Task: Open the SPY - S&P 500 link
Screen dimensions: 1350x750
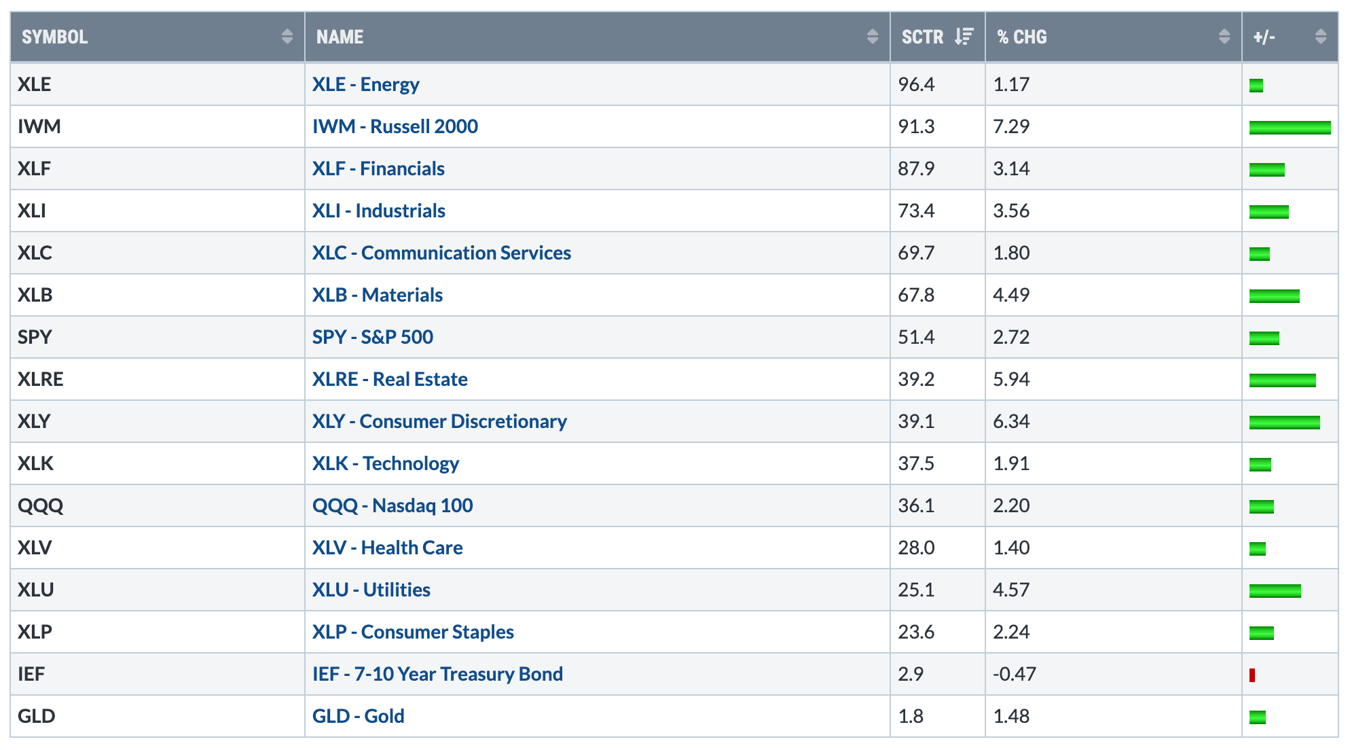Action: [372, 337]
